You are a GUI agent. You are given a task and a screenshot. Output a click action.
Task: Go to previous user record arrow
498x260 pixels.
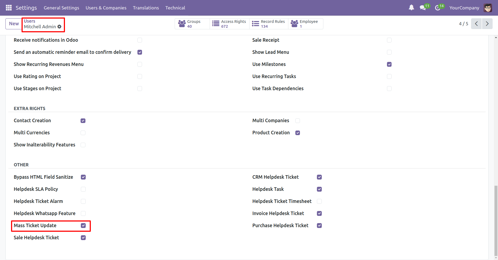tap(476, 24)
